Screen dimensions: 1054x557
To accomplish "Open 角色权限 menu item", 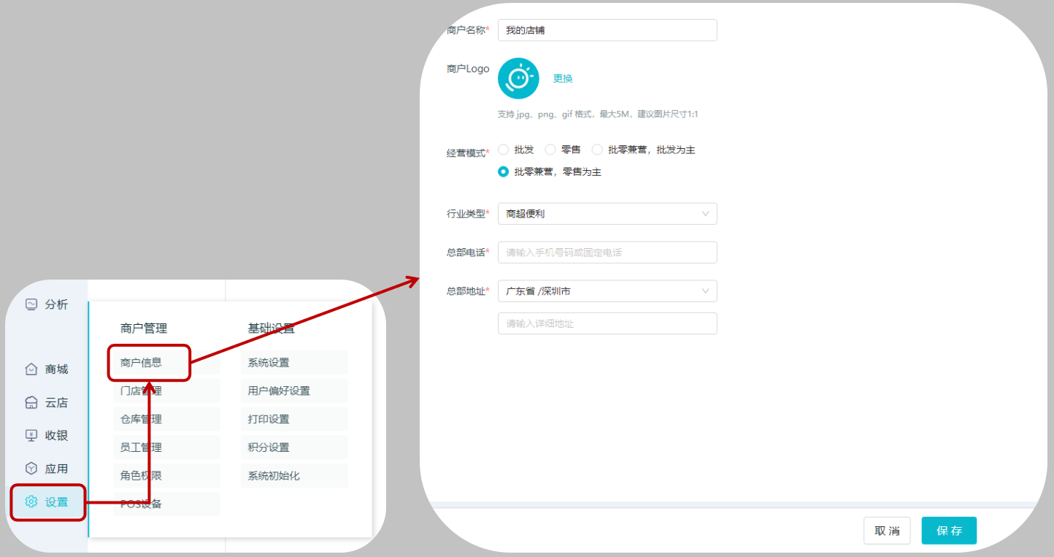I will tap(166, 475).
